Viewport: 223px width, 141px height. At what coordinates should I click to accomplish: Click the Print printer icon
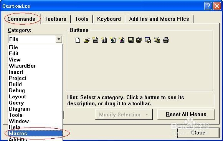pos(166,40)
